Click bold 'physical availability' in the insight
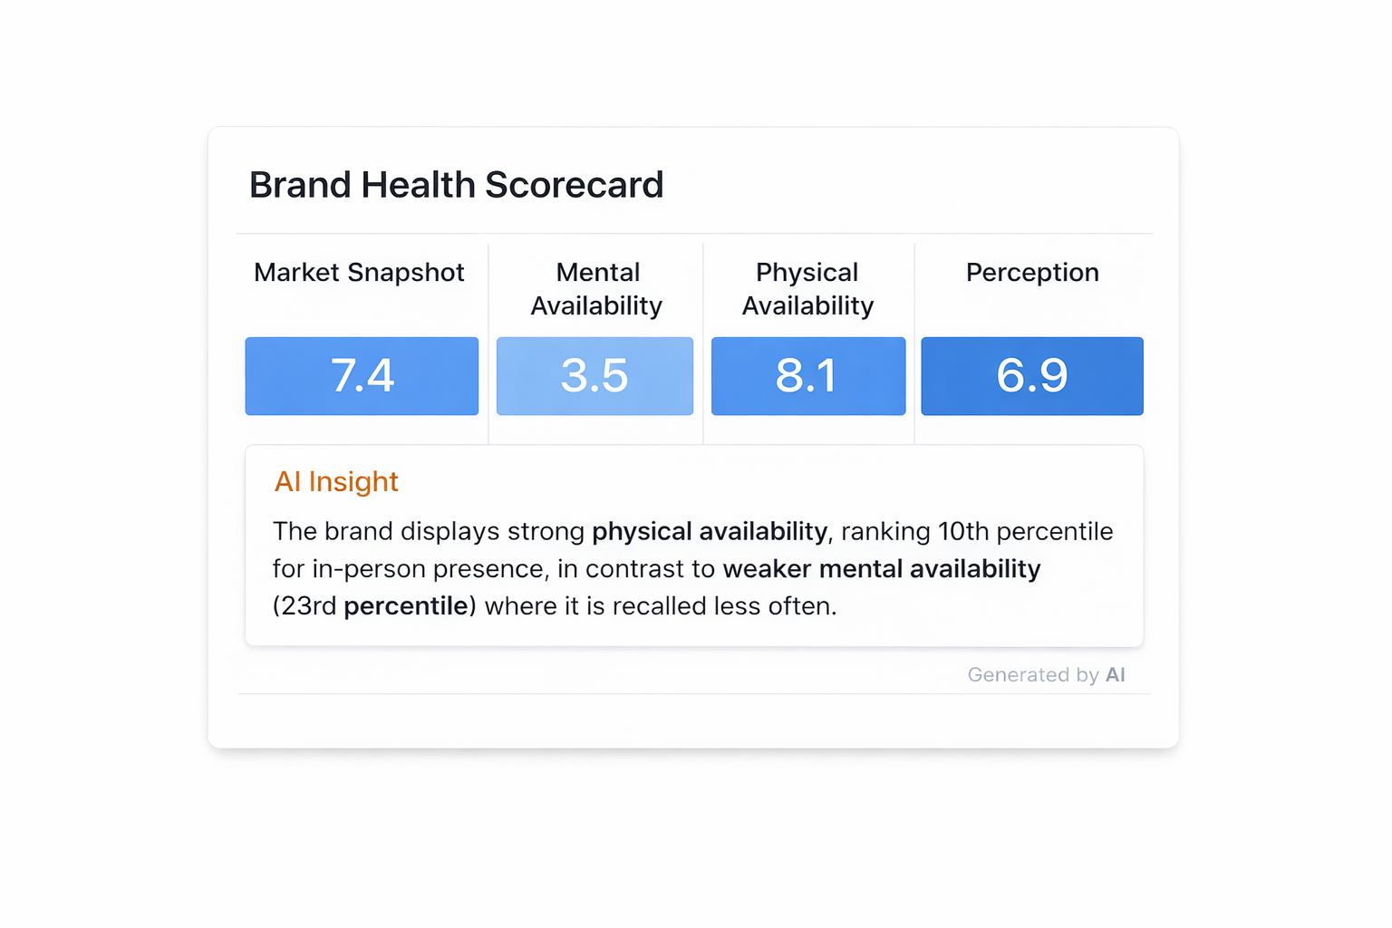 coord(710,531)
